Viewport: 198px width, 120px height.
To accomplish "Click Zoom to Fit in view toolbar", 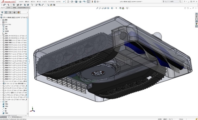I will tap(97, 8).
